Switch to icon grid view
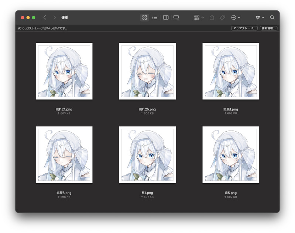Screen dimensions: 295x233 (144, 17)
